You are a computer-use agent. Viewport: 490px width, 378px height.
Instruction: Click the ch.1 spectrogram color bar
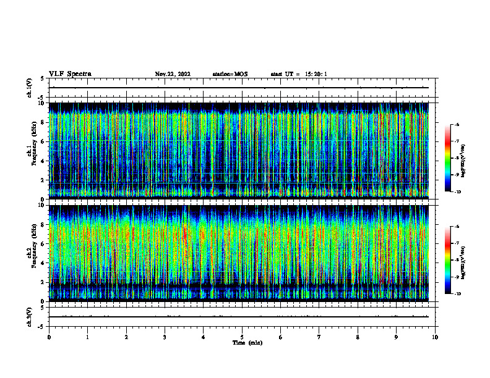tap(448, 158)
